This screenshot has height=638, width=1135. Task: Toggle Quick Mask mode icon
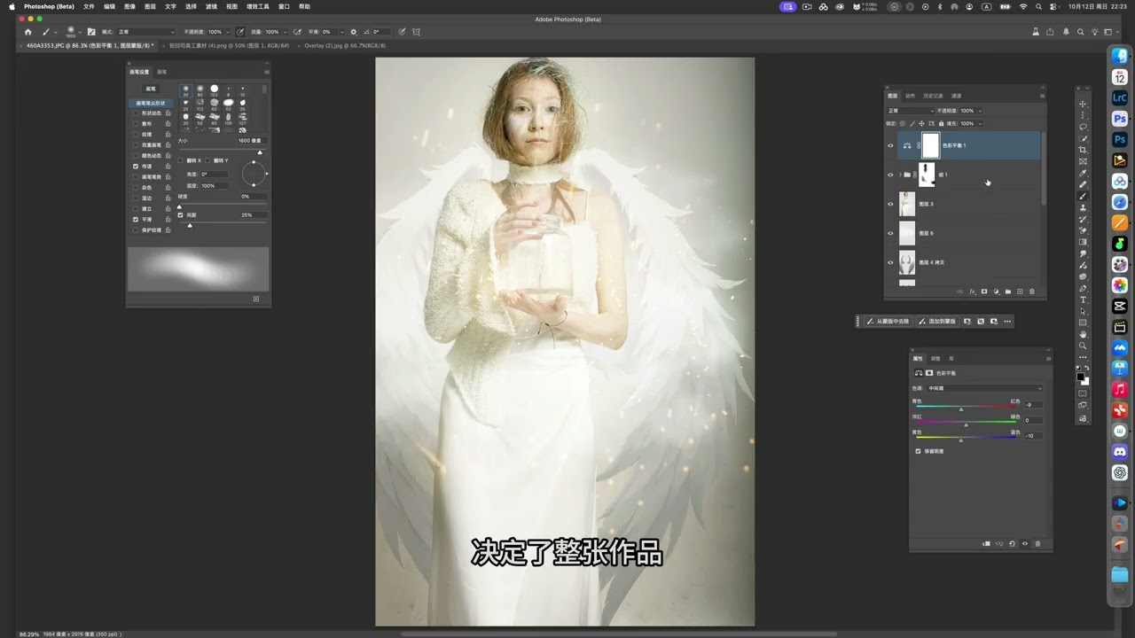point(1083,393)
